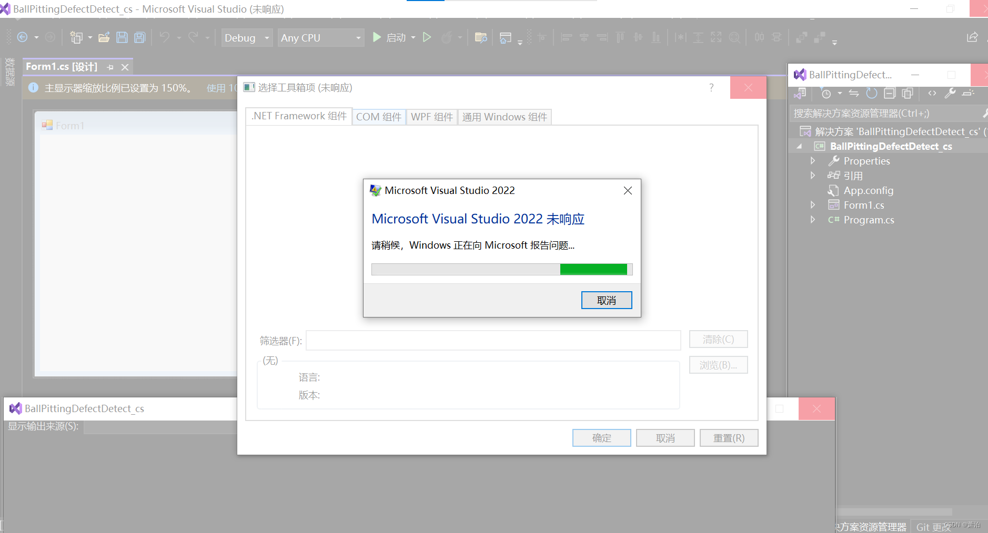Close the Form1.cs [设计] tab

pyautogui.click(x=125, y=67)
